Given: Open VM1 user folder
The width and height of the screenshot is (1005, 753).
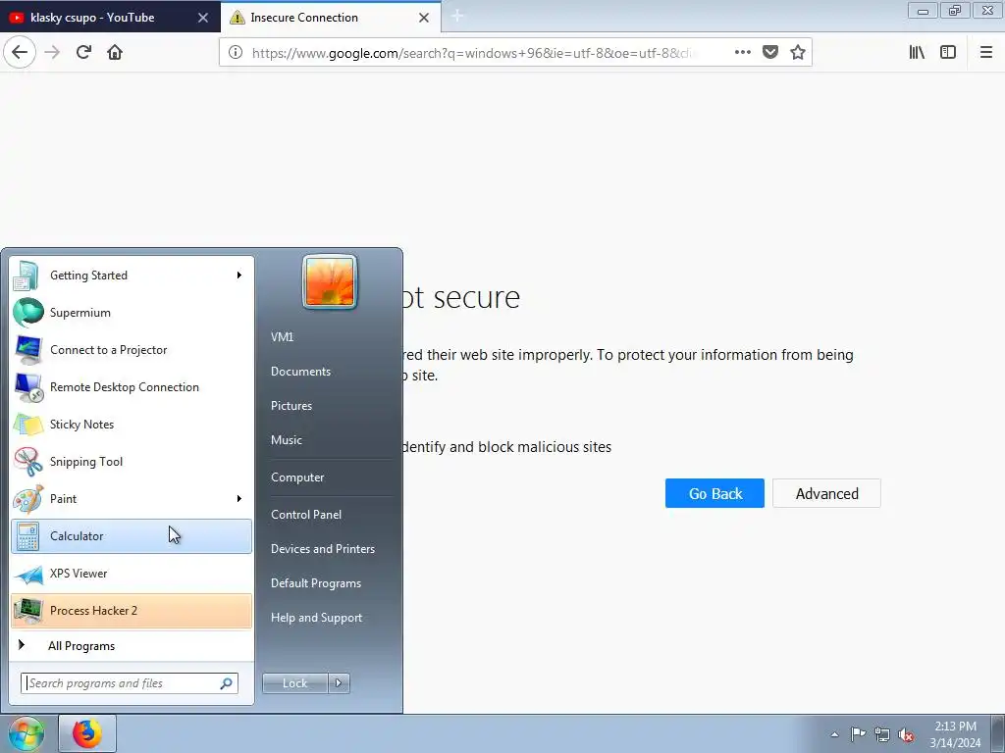Looking at the screenshot, I should tap(282, 337).
